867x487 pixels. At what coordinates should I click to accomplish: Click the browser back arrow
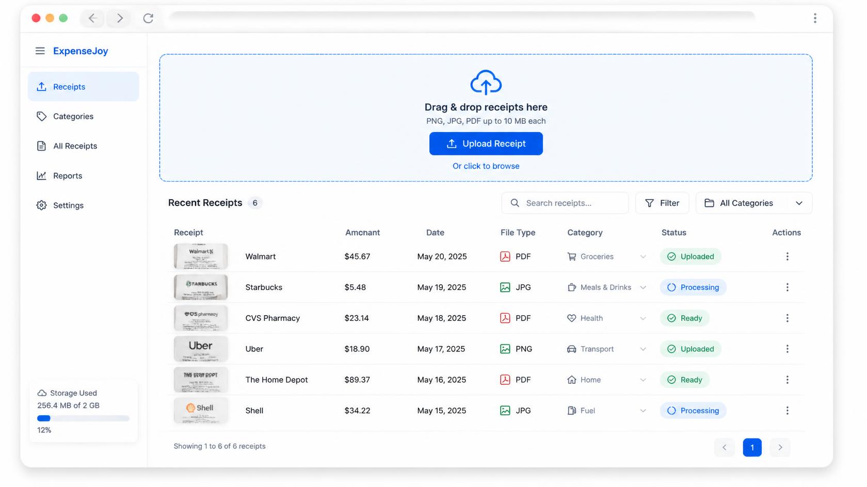click(x=92, y=18)
